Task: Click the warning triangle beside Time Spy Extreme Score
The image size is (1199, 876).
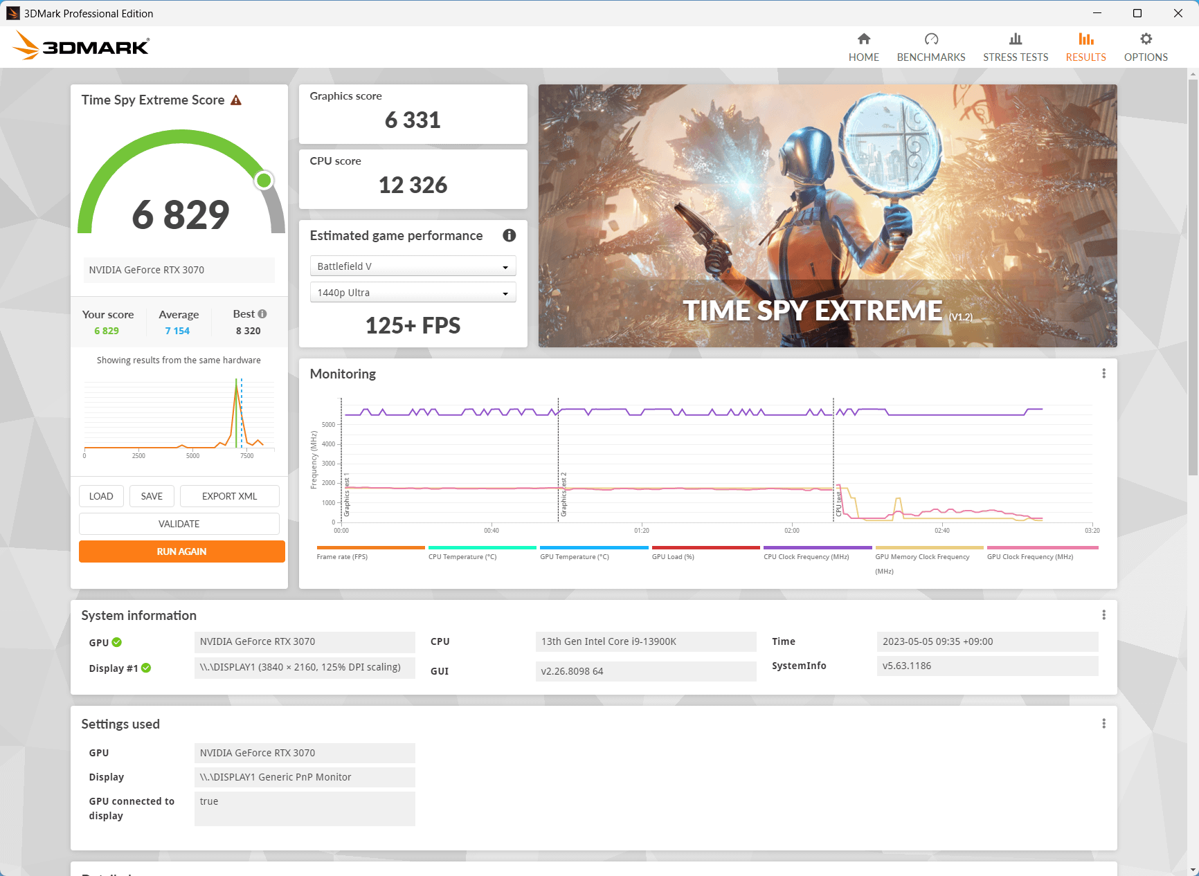Action: click(236, 100)
